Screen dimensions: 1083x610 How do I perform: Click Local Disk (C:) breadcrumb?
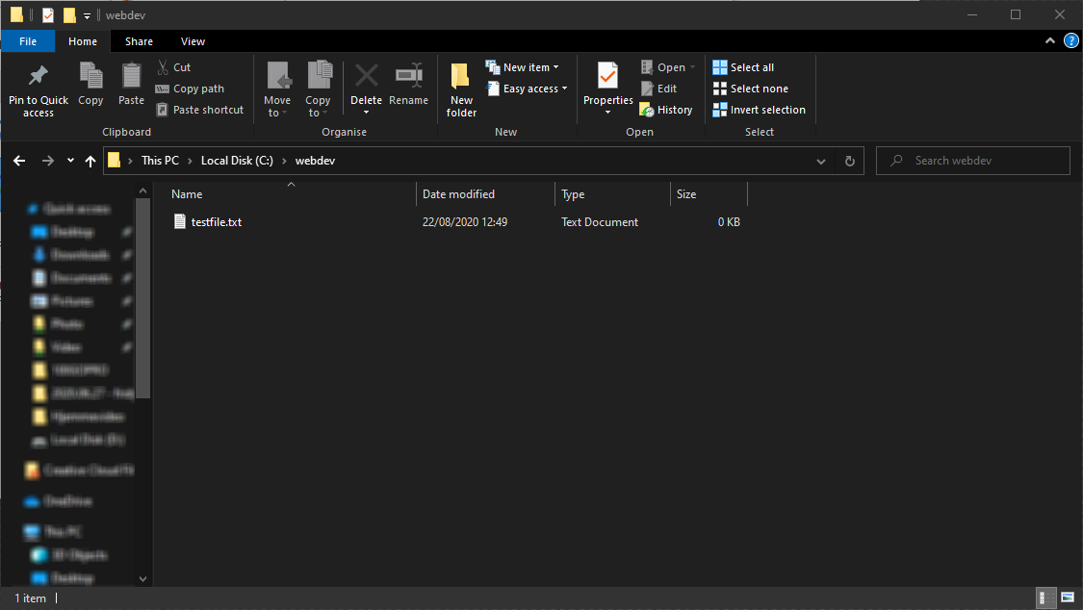click(x=237, y=160)
